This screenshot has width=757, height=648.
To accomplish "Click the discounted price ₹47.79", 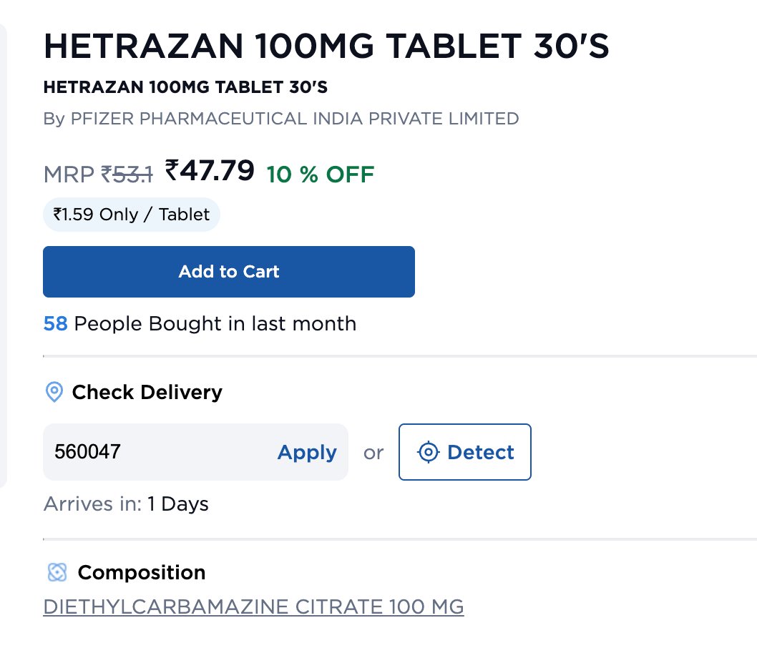I will coord(210,171).
